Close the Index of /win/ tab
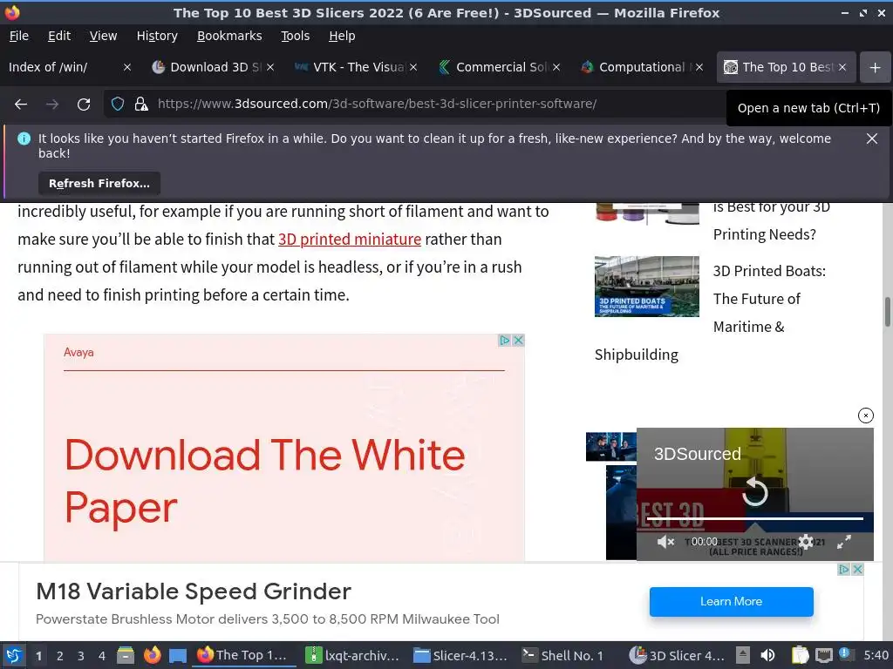The width and height of the screenshot is (893, 669). tap(127, 67)
